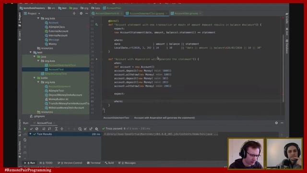Open Terminal tool window

94,163
